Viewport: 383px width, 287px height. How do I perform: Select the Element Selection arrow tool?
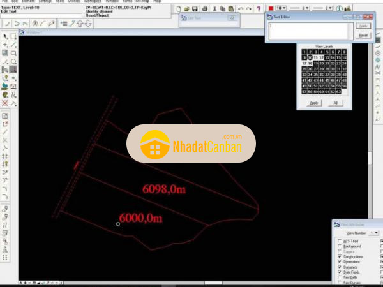[x=6, y=36]
